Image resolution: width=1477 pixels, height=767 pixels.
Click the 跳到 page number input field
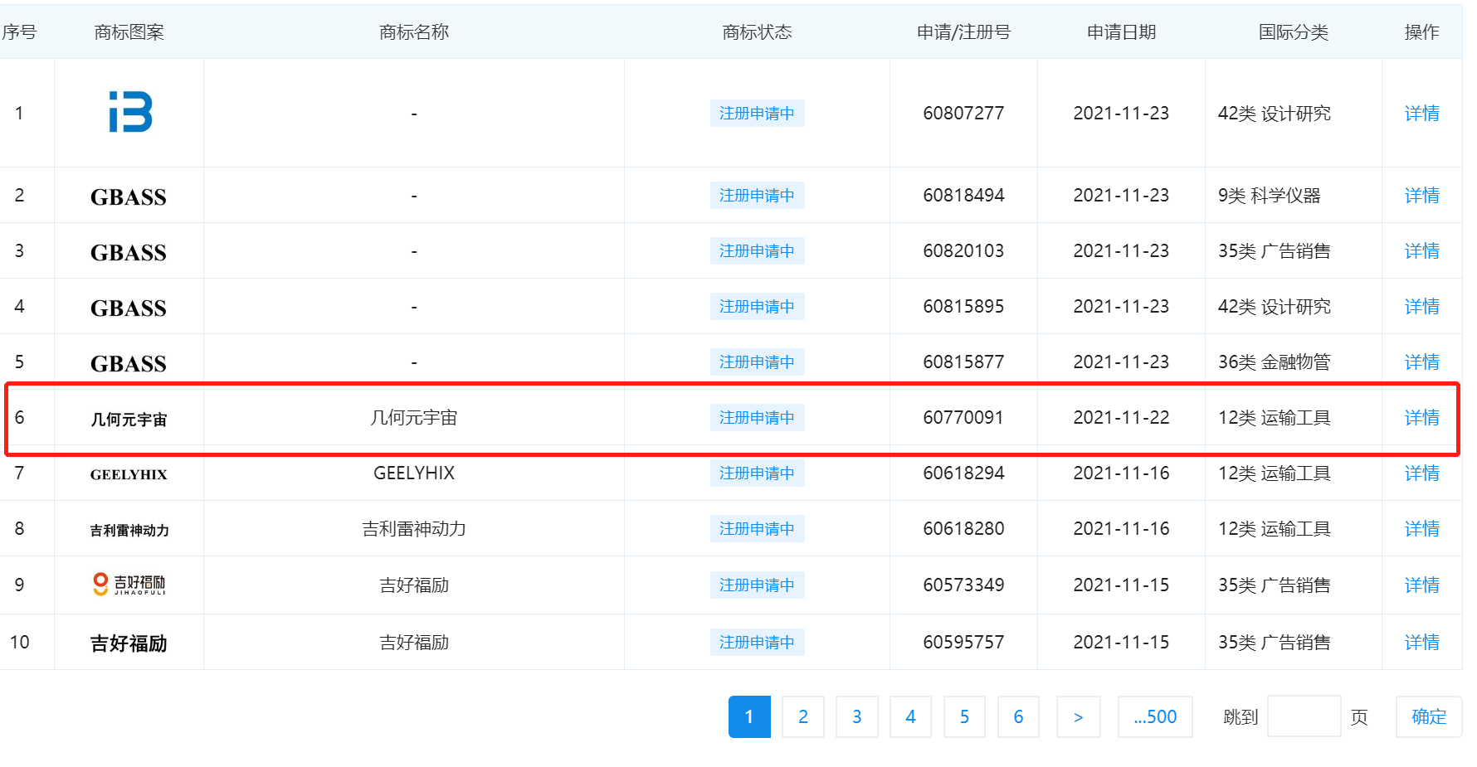coord(1304,716)
